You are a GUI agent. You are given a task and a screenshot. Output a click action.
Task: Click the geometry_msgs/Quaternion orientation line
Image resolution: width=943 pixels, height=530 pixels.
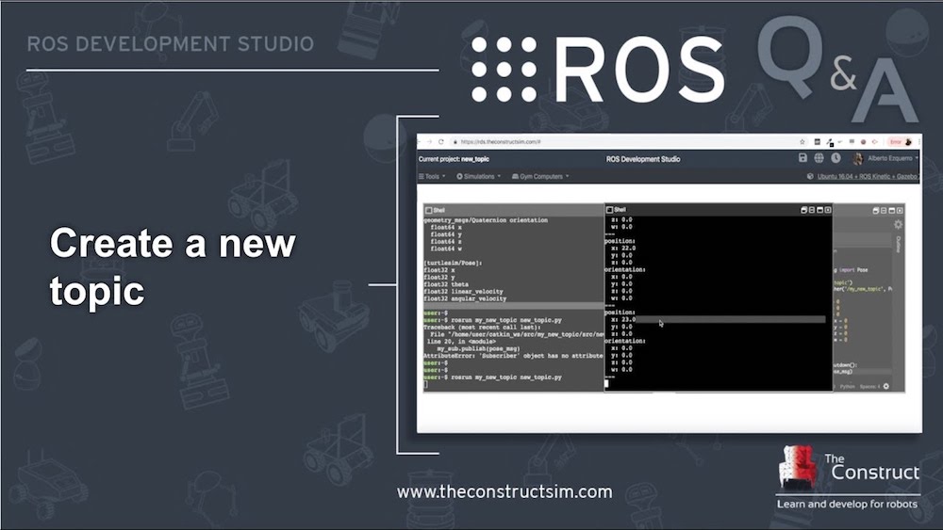click(x=486, y=220)
